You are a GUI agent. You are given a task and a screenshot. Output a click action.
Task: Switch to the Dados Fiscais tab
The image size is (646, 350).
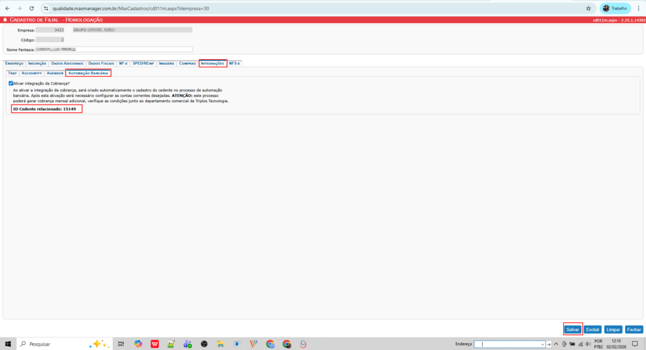tap(101, 64)
